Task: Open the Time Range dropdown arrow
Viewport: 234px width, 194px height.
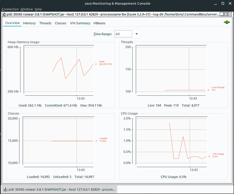Action: [x=137, y=34]
